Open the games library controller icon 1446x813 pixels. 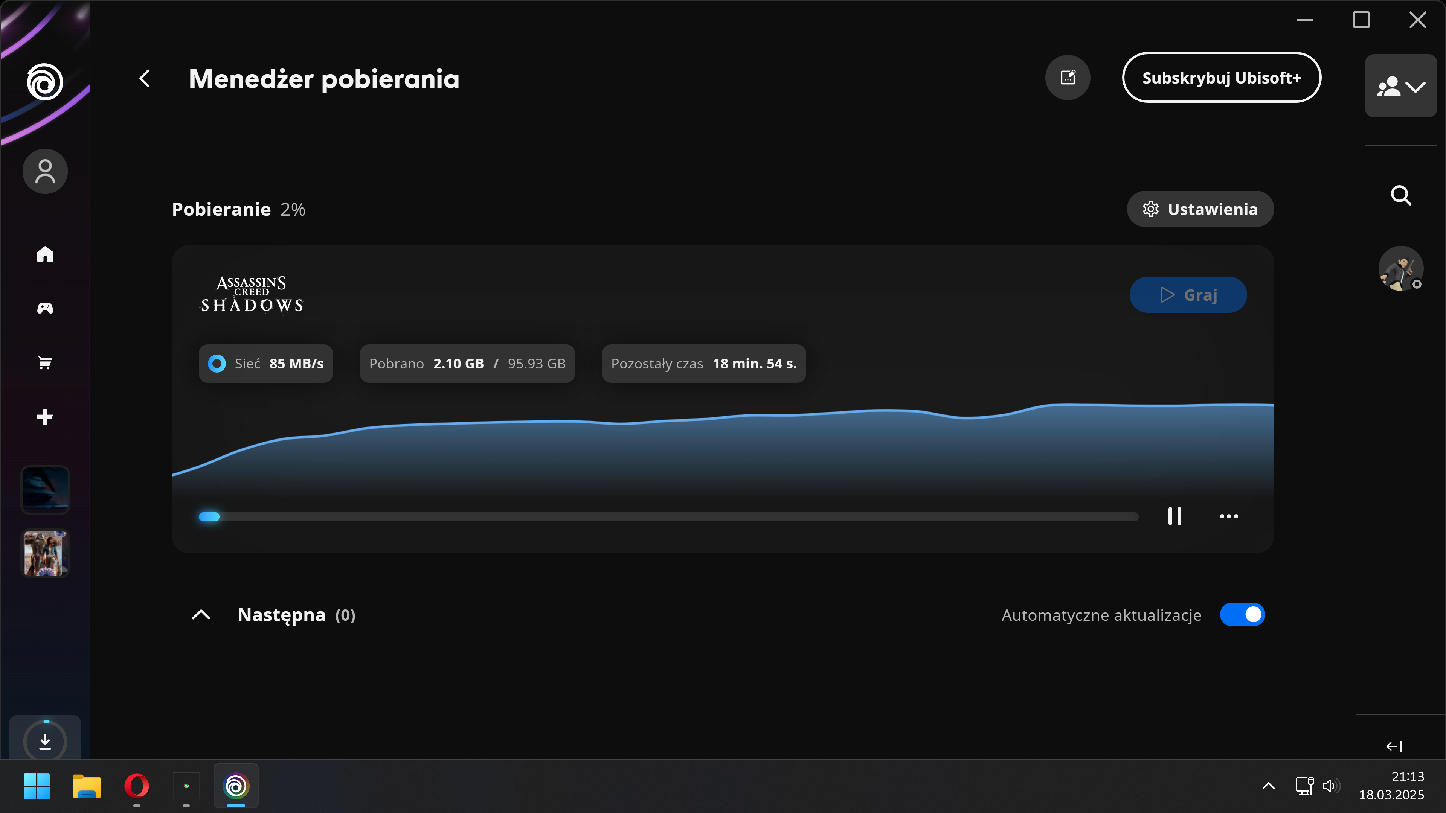[x=45, y=308]
